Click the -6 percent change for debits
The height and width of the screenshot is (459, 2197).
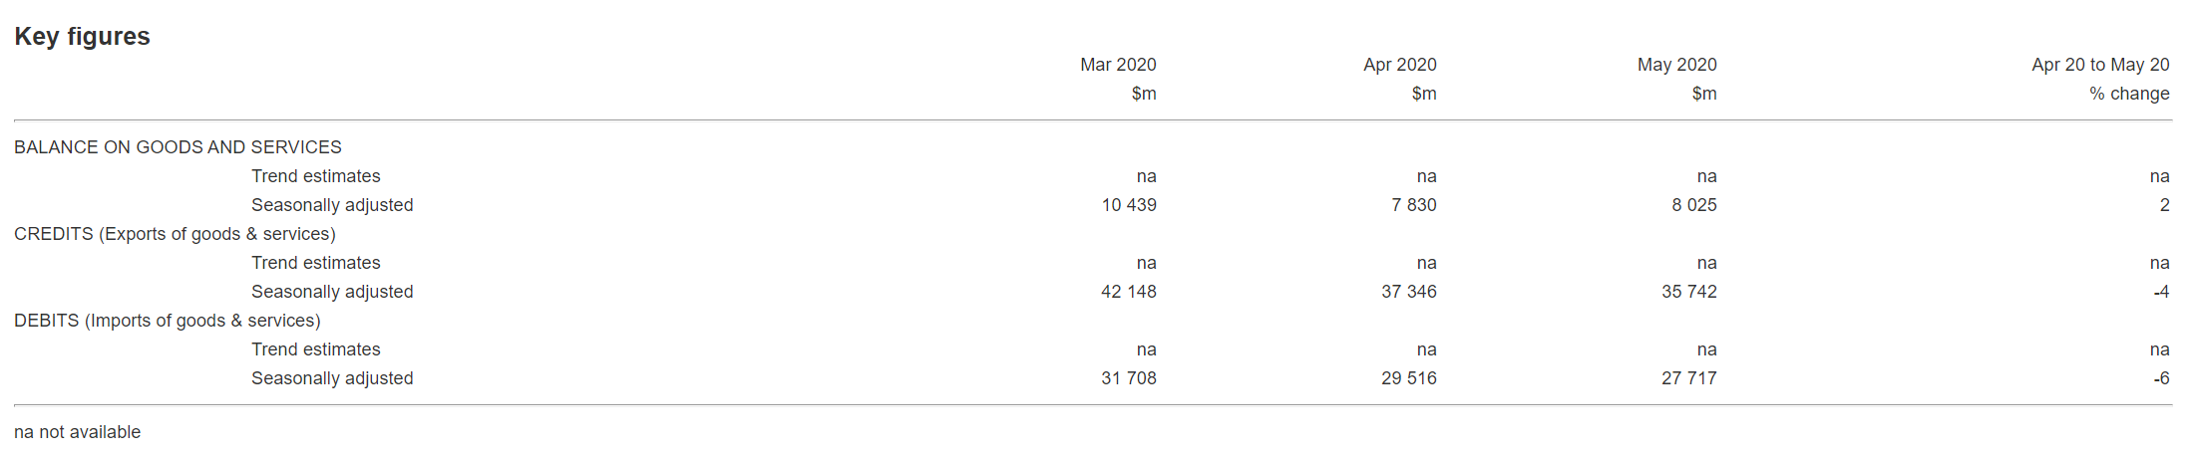(2160, 378)
